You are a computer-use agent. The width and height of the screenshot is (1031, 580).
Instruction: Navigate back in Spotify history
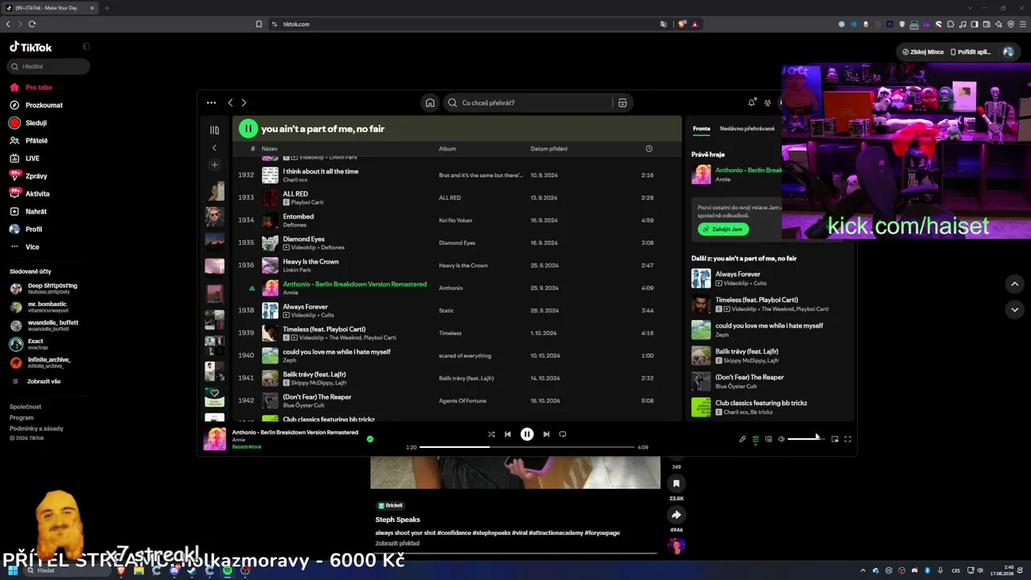click(x=230, y=102)
